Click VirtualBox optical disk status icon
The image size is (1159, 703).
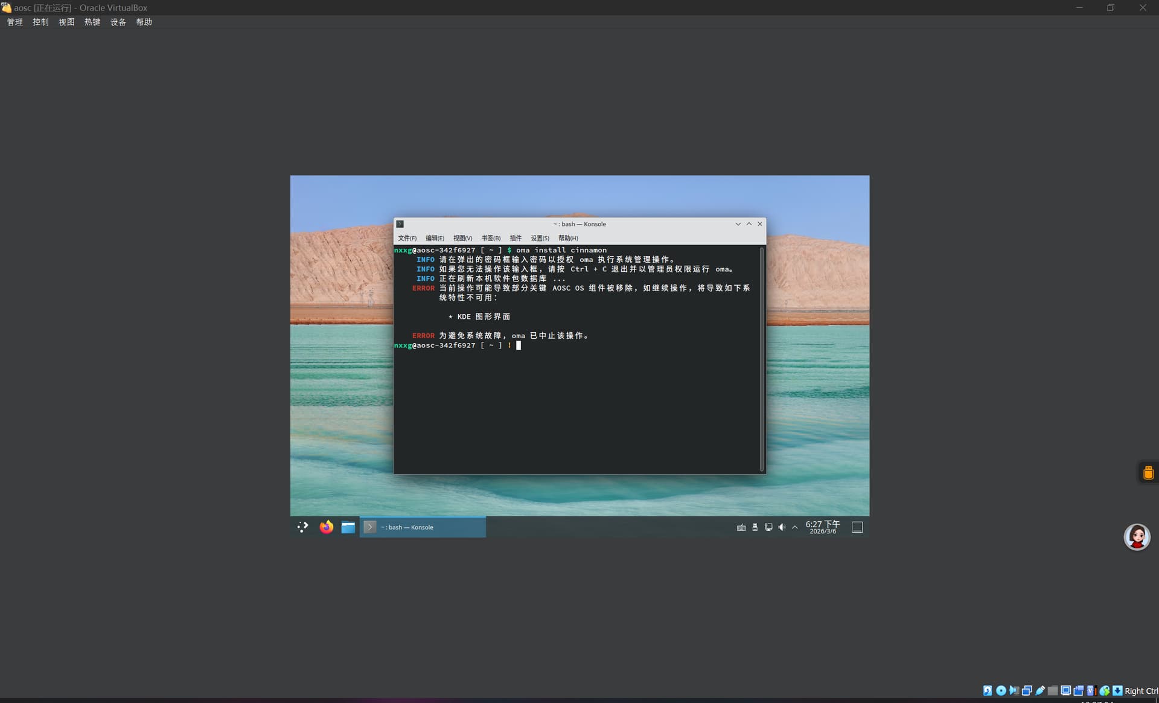pos(1001,690)
